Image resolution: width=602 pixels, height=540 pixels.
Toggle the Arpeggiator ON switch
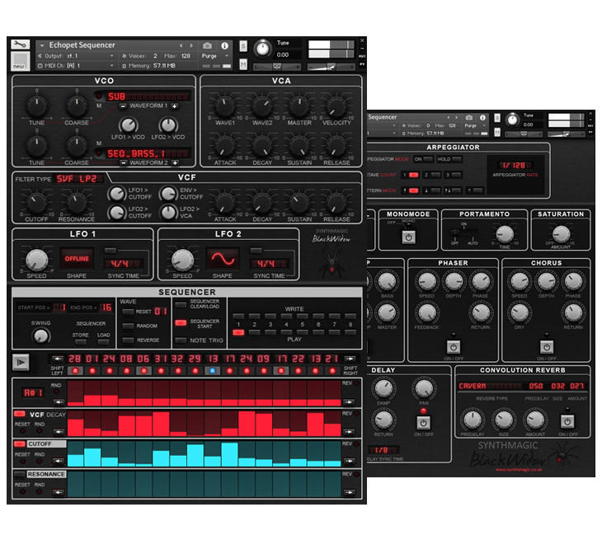click(x=428, y=159)
